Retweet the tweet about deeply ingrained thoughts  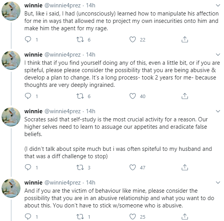click(x=80, y=96)
